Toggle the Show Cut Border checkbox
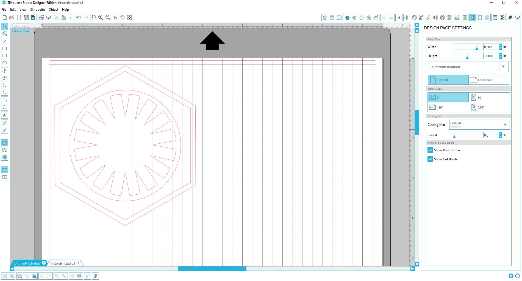 [x=430, y=159]
